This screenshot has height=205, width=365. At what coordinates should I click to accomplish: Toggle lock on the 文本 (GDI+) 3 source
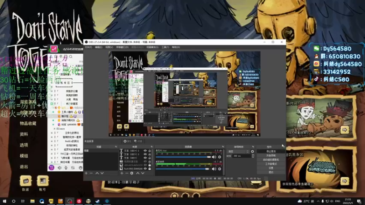click(x=150, y=154)
